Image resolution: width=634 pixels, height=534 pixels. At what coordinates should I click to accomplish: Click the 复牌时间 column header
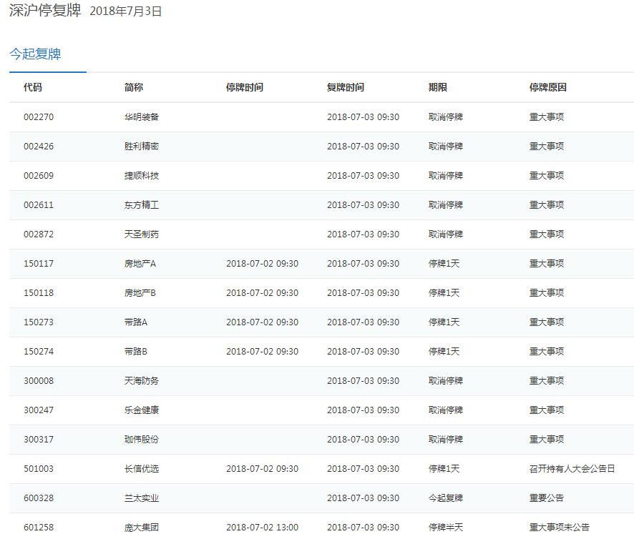click(x=346, y=87)
